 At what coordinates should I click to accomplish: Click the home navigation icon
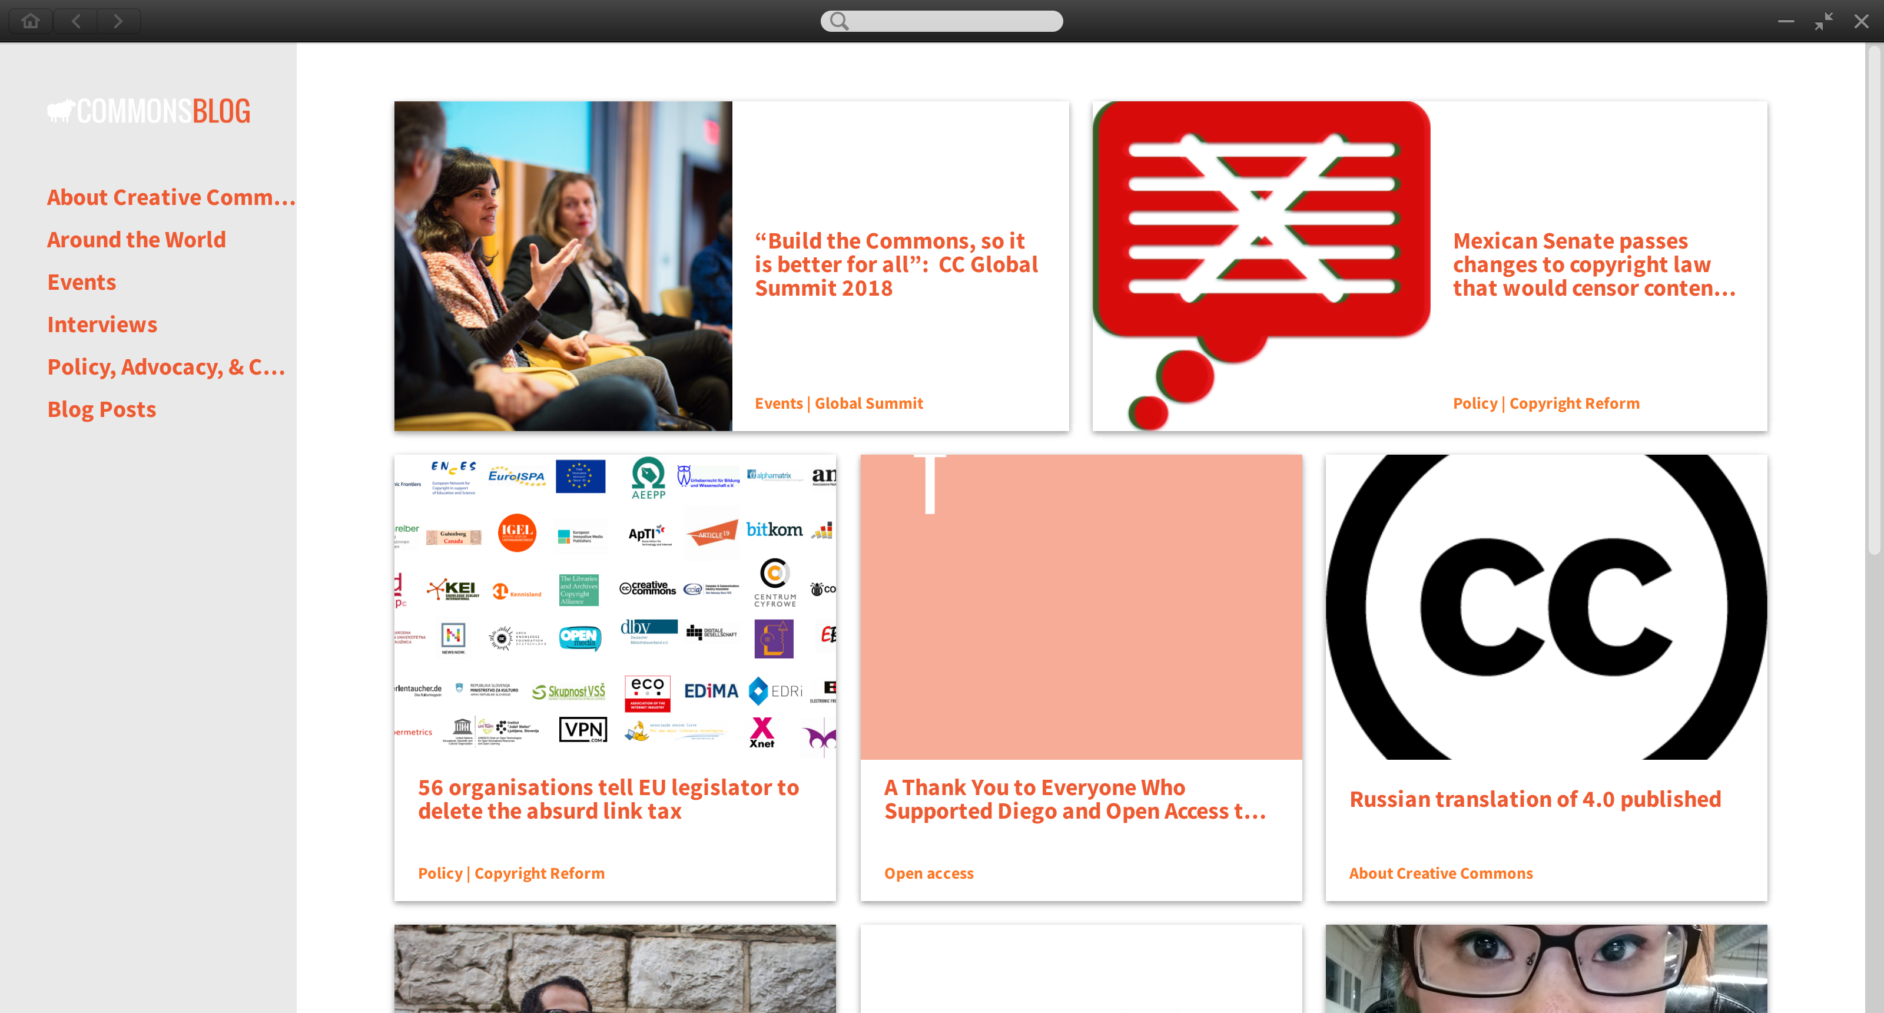point(30,20)
